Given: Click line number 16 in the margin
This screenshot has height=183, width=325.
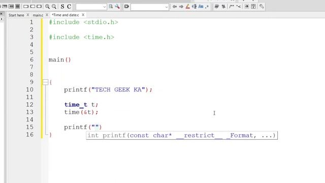Looking at the screenshot, I should tap(29, 135).
